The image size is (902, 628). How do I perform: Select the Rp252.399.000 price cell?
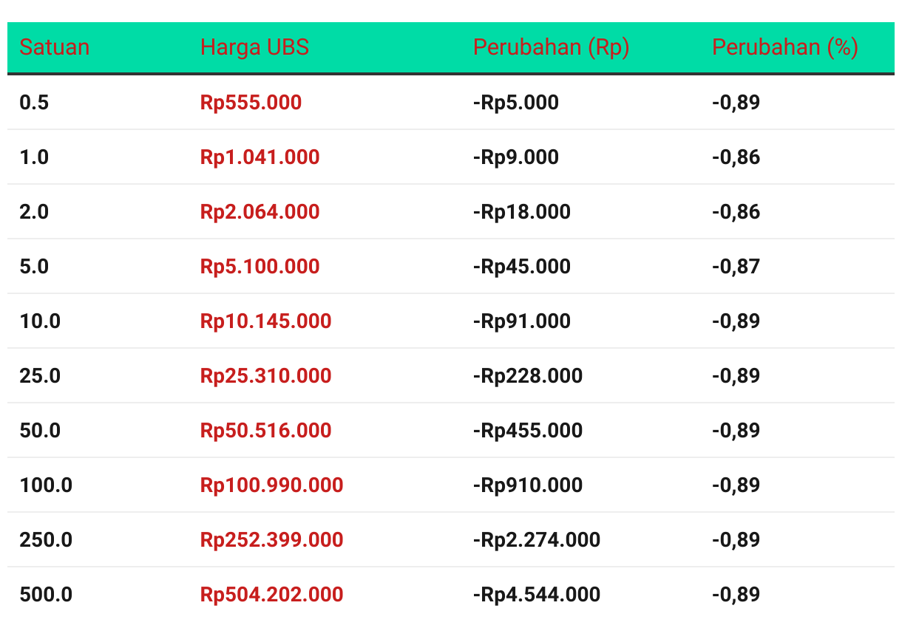271,539
